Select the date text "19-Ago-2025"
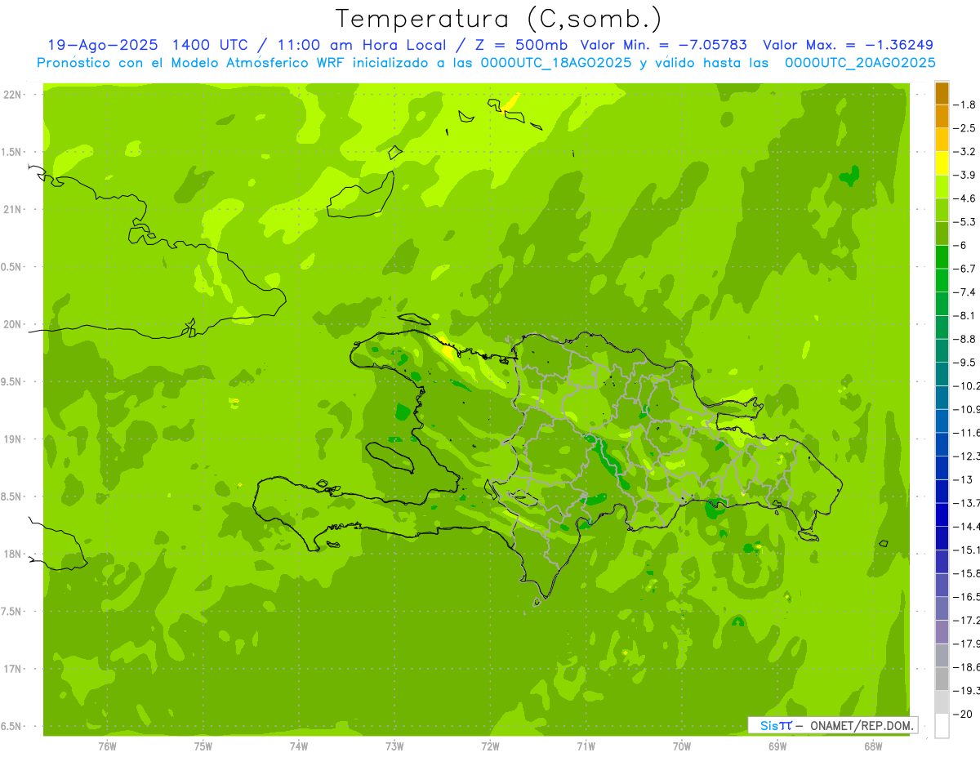 [x=102, y=45]
